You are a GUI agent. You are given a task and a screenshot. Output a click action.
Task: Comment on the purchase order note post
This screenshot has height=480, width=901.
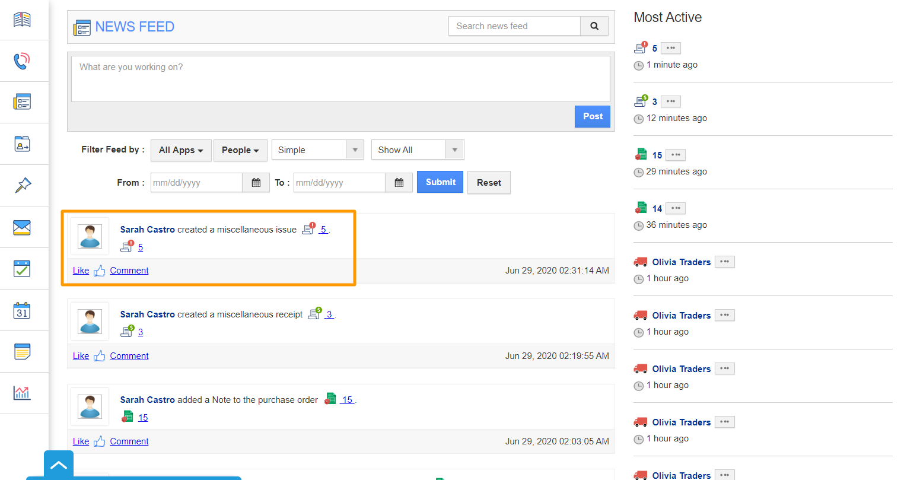point(129,441)
